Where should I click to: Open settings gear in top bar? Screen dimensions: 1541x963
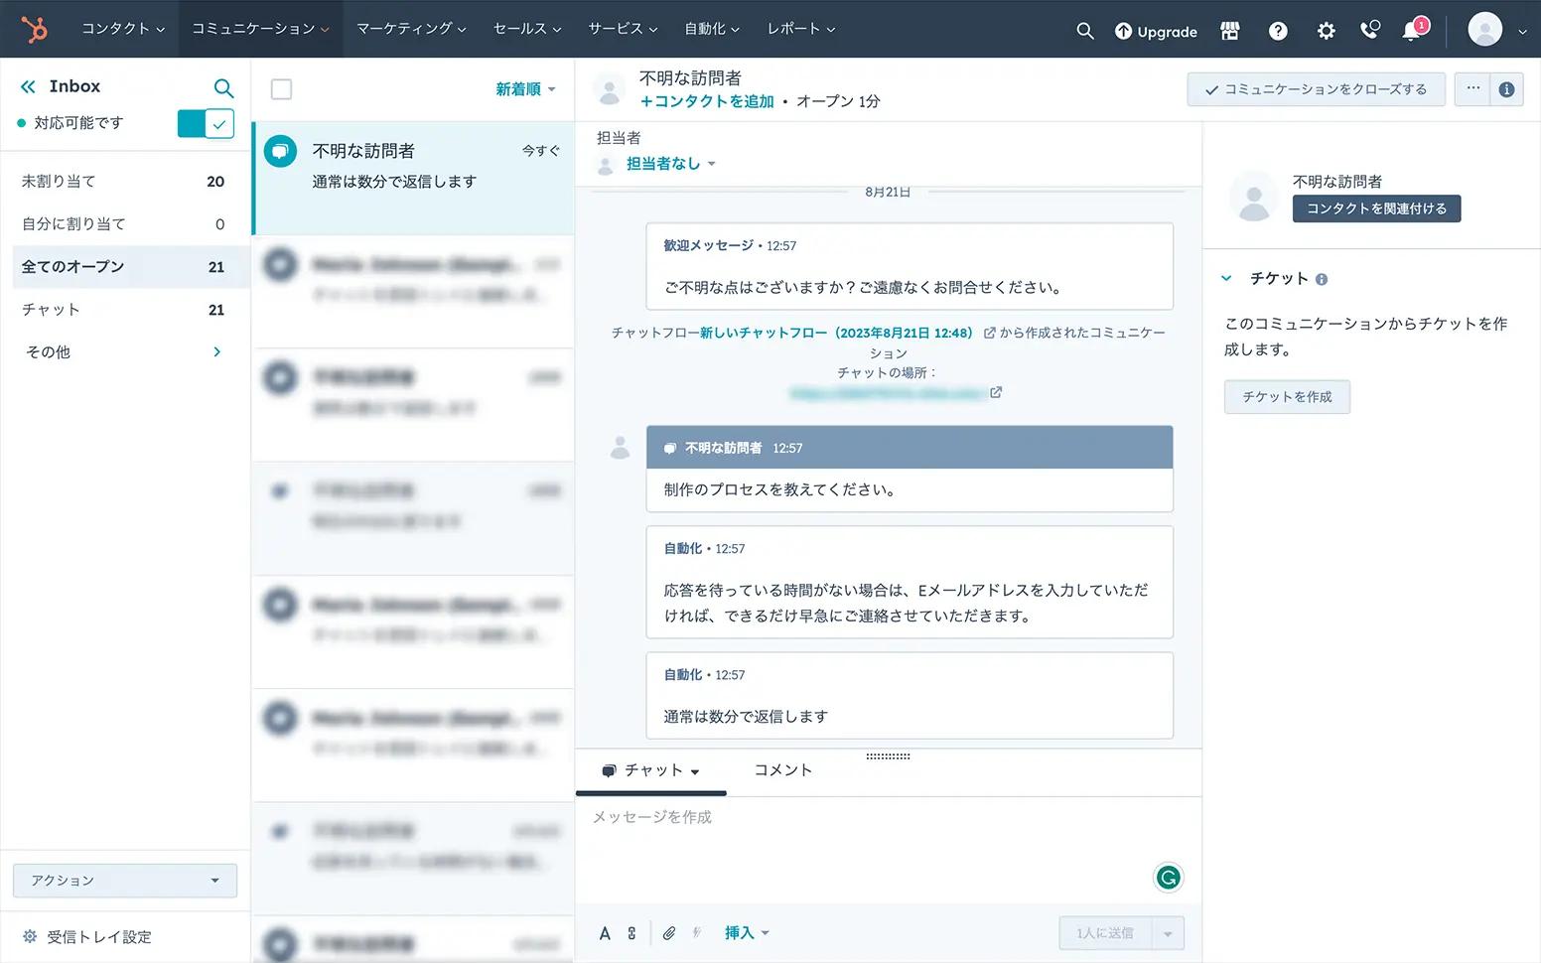click(1326, 31)
